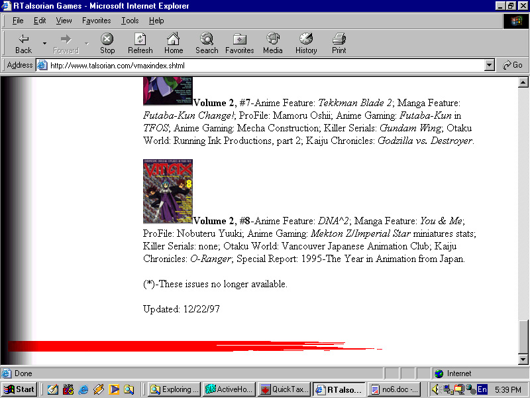Click the 'Godzilla vs. Destroyer' italic text
The image size is (530, 398).
[x=425, y=141]
